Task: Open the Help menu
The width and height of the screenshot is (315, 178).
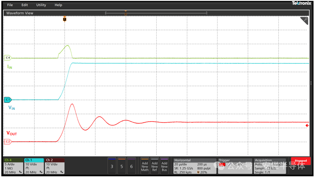Action: coord(58,5)
